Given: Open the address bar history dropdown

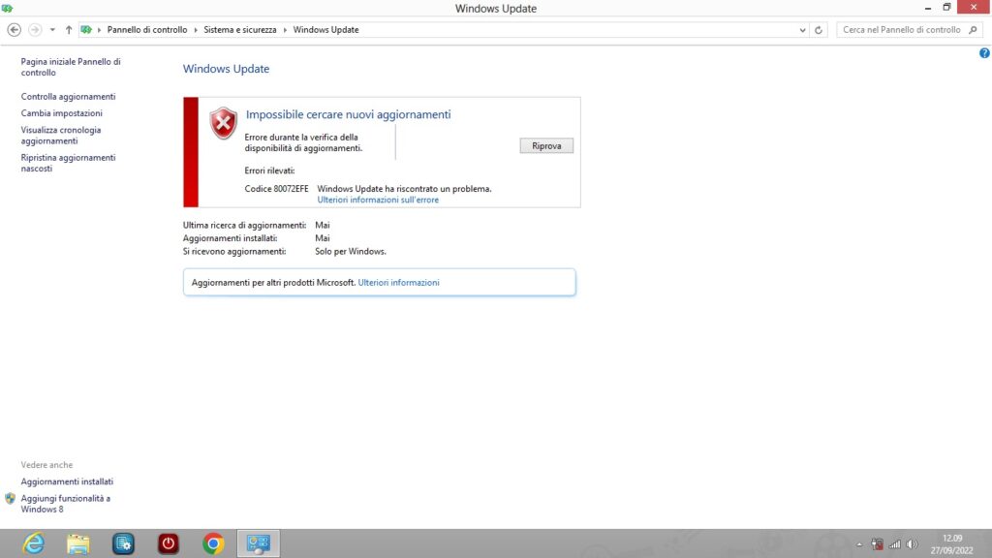Looking at the screenshot, I should tap(802, 30).
